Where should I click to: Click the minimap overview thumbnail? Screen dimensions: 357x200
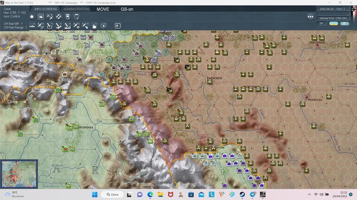pos(19,174)
